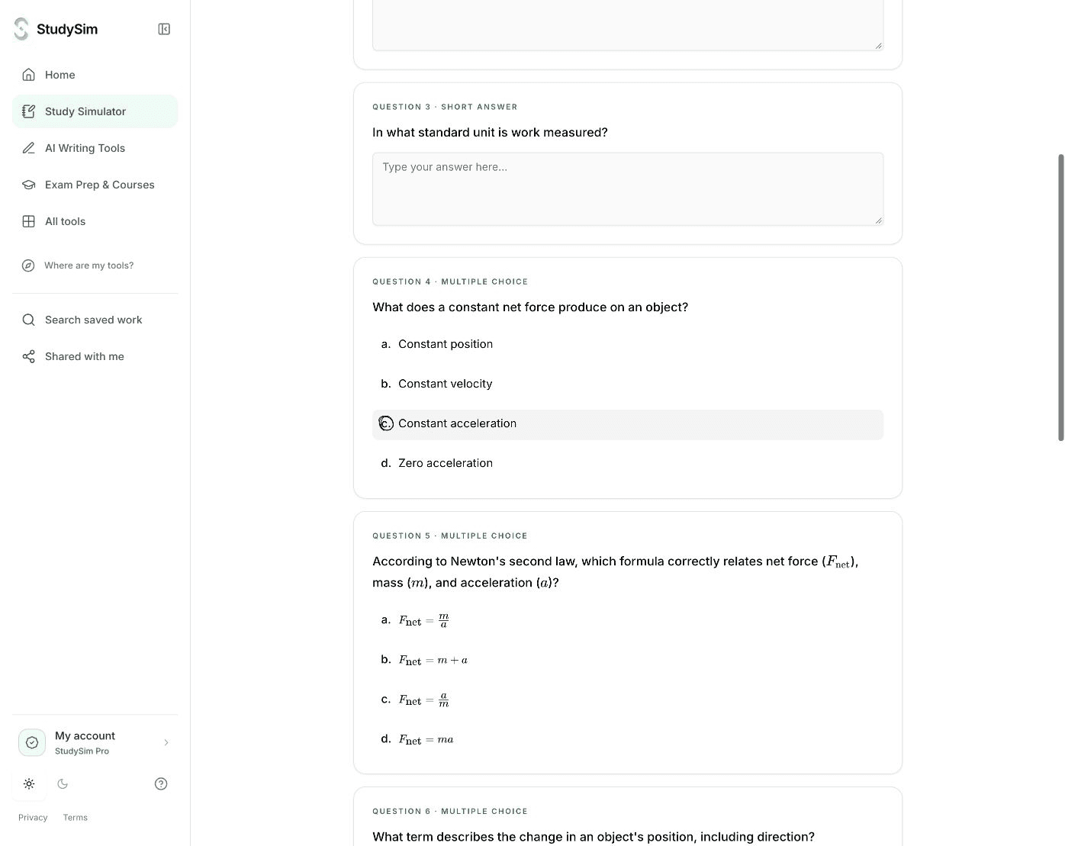Screen dimensions: 1065x846
Task: Open the Shared with me page
Action: pyautogui.click(x=95, y=356)
